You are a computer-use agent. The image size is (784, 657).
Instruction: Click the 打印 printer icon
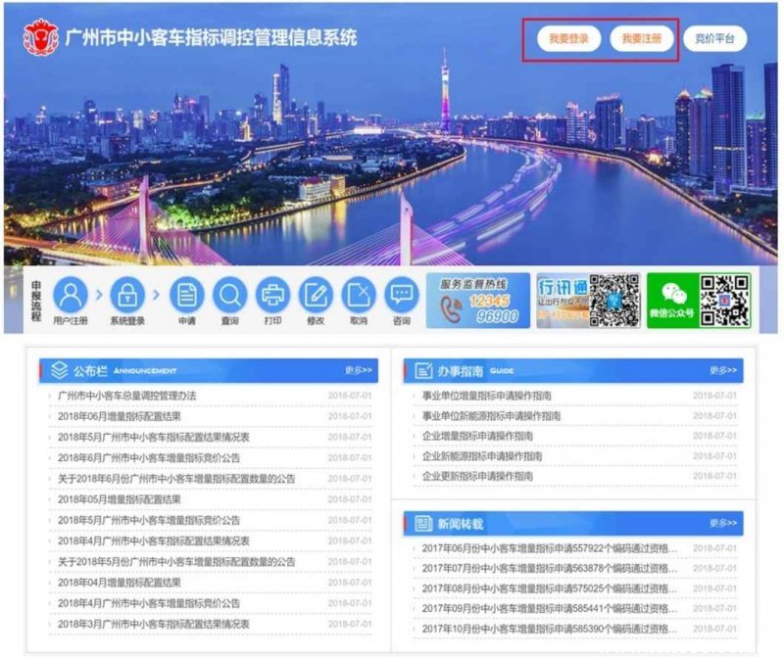click(x=272, y=295)
